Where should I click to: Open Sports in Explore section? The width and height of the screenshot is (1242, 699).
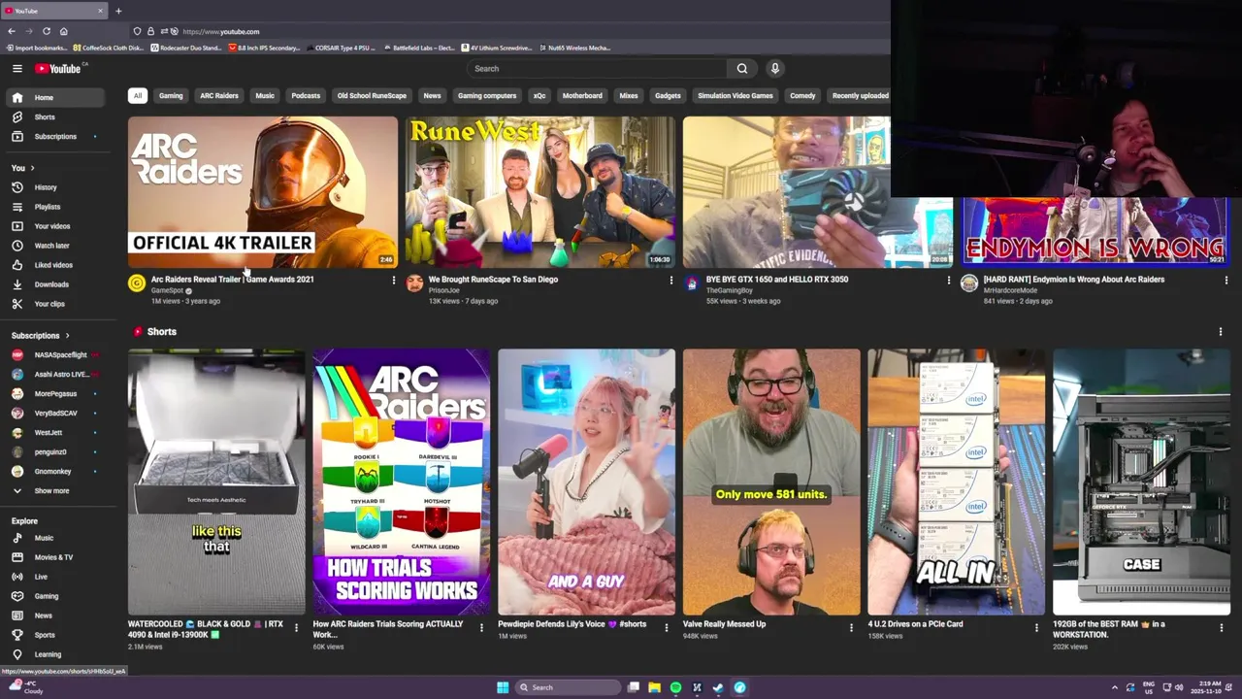click(54, 635)
